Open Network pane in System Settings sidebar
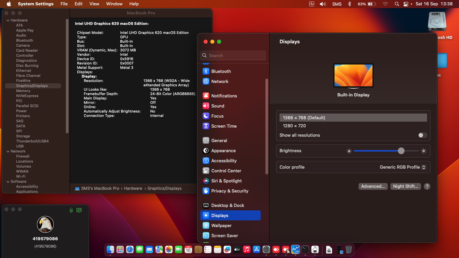Viewport: 459px width, 258px height. click(x=230, y=81)
